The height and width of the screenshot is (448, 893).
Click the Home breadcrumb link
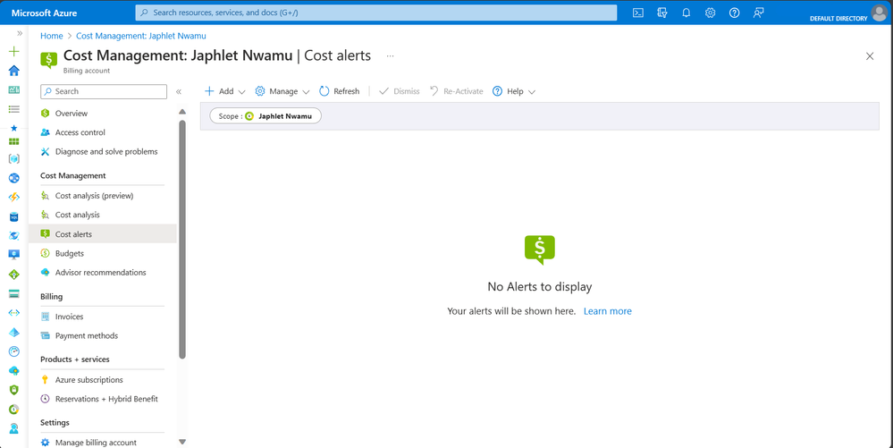(52, 36)
